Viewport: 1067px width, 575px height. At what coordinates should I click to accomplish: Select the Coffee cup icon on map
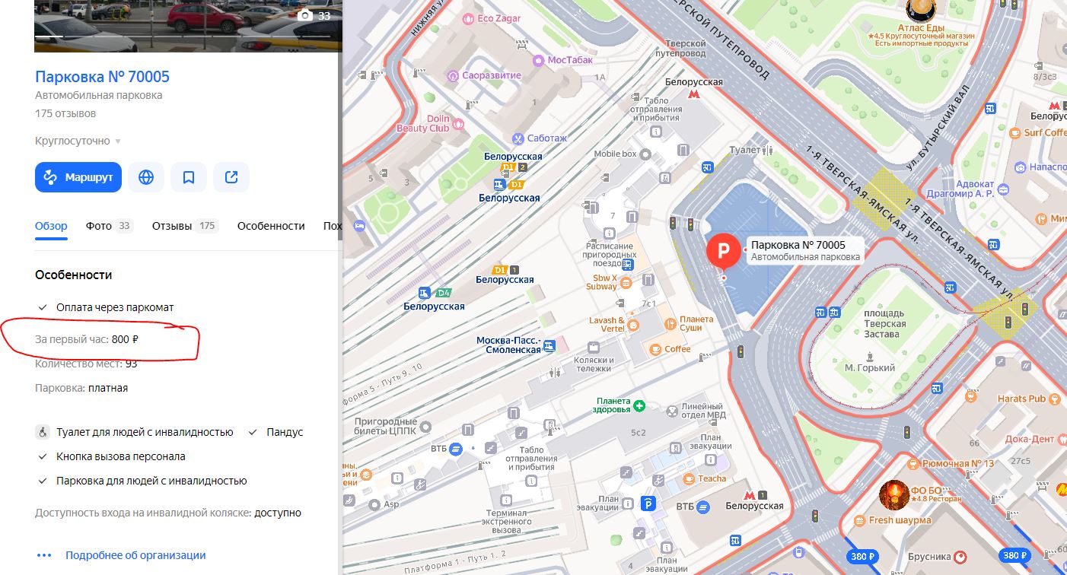(655, 349)
